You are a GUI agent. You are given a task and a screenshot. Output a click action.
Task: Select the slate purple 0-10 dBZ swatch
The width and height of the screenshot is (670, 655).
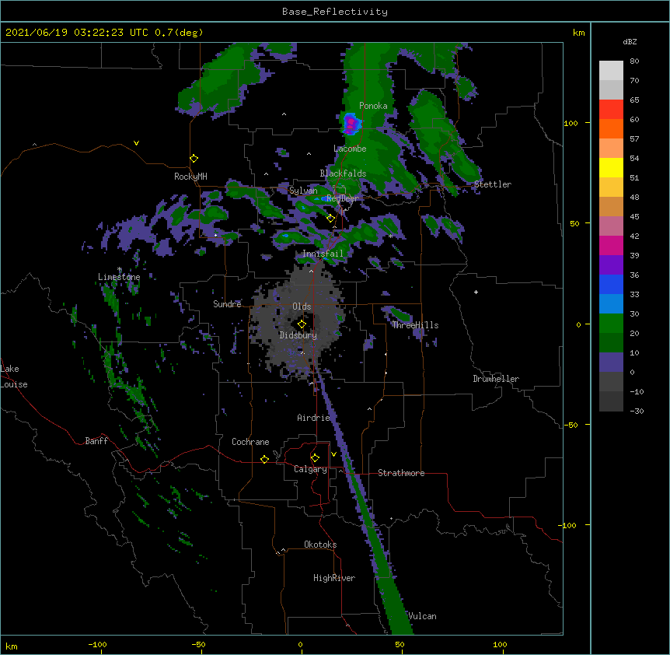click(x=611, y=363)
